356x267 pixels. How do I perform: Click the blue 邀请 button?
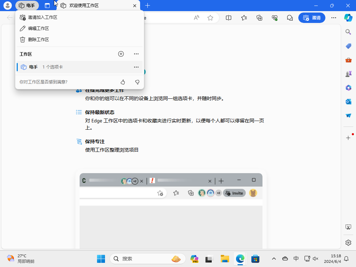click(x=311, y=18)
